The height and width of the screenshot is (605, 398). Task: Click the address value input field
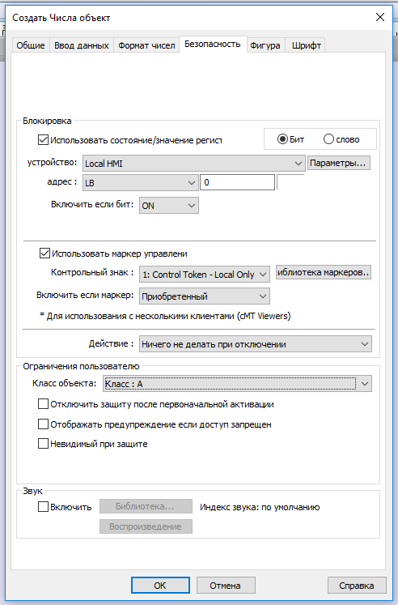tap(237, 182)
